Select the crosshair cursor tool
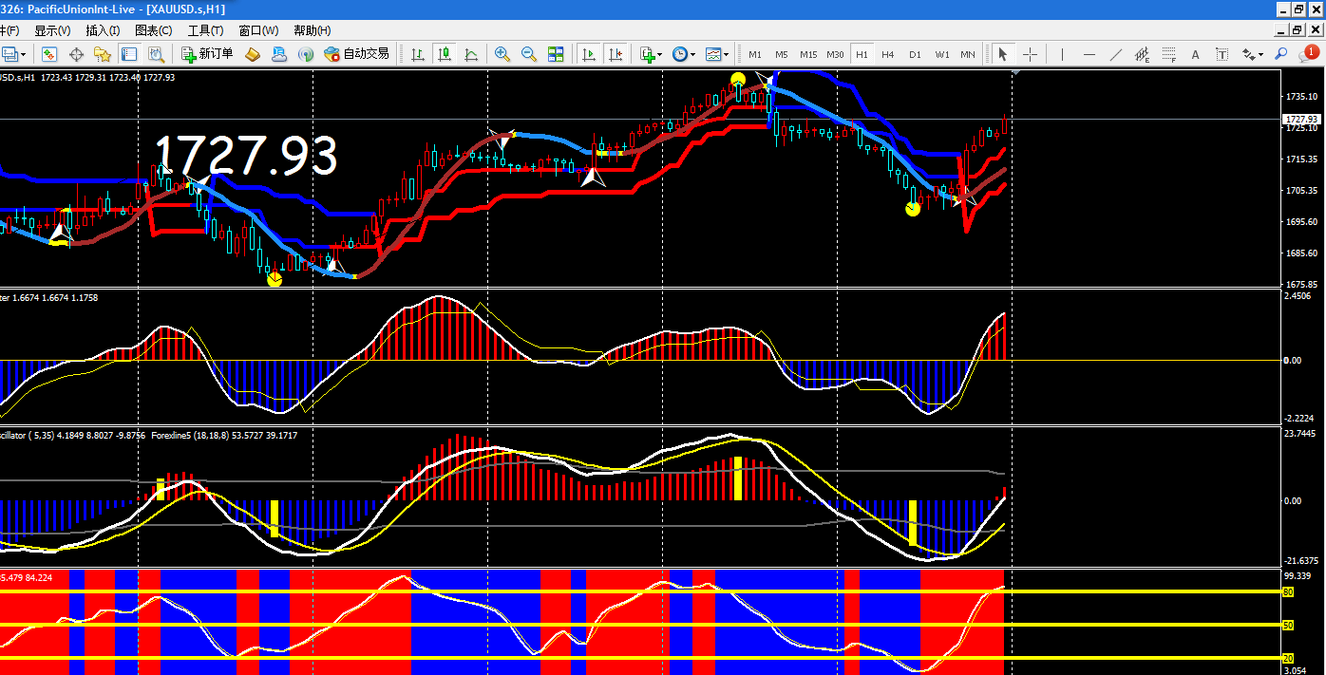This screenshot has height=675, width=1326. click(x=1030, y=54)
